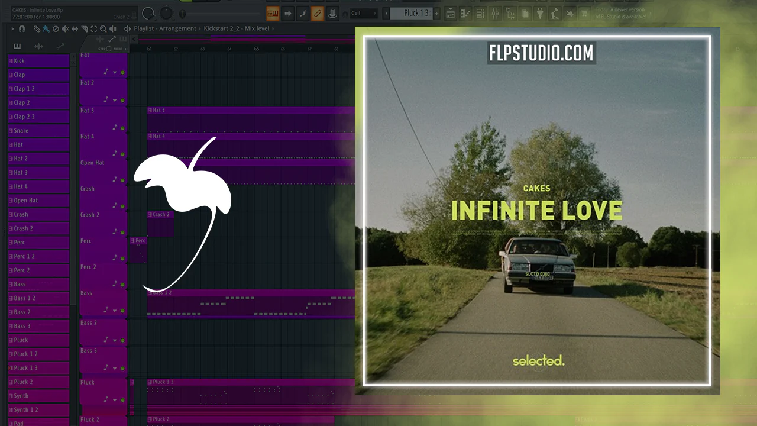This screenshot has width=757, height=426.
Task: Show automation clips in the picker panel
Action: [x=60, y=46]
